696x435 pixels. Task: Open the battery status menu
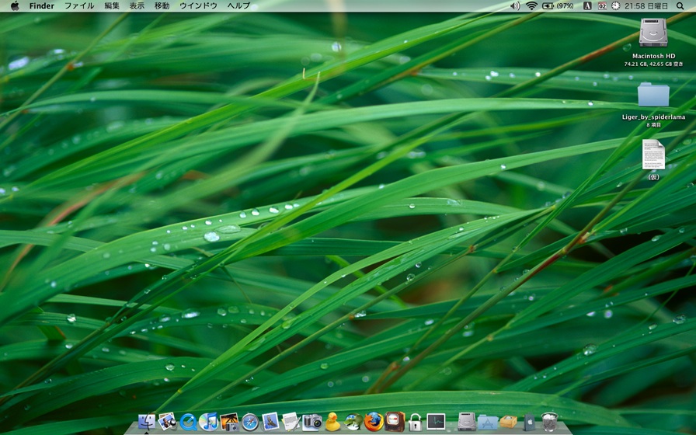548,5
